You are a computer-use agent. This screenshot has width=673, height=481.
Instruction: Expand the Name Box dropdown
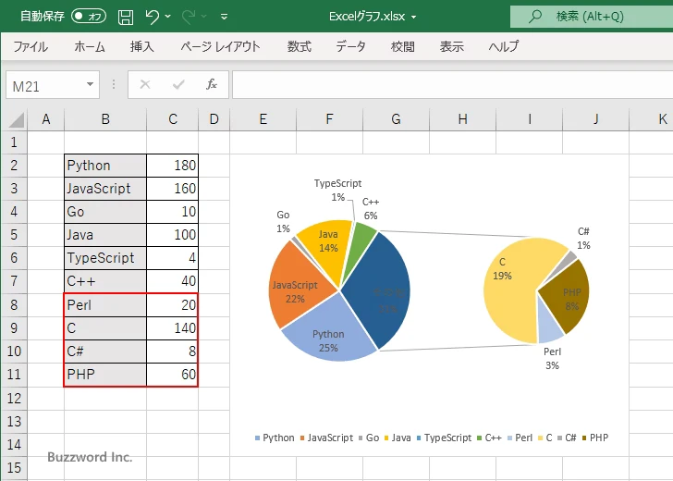click(91, 84)
